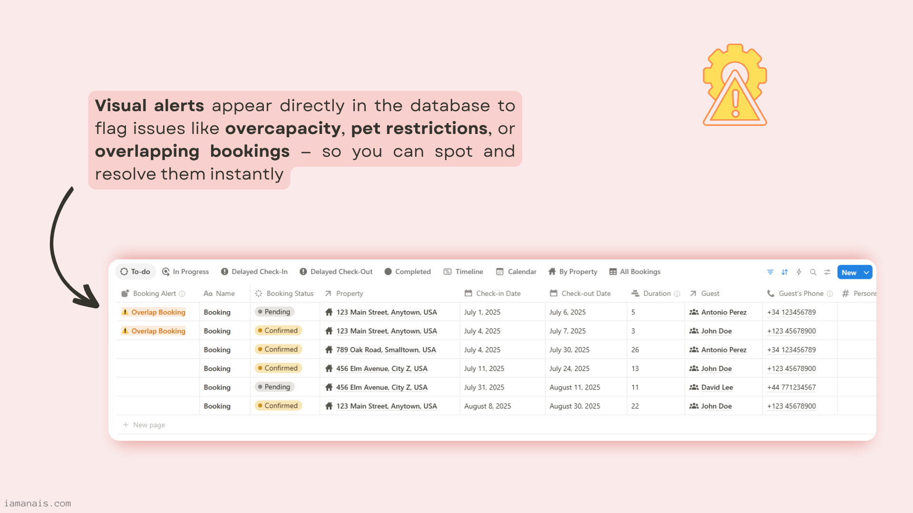Click the first Overlap Booking alert
Viewport: 913px width, 513px height.
pyautogui.click(x=154, y=312)
